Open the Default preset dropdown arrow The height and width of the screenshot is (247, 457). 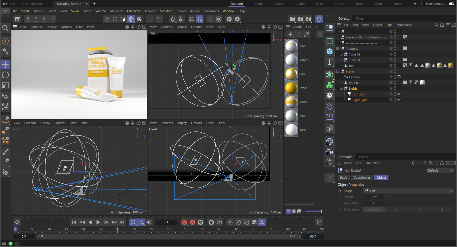[452, 170]
